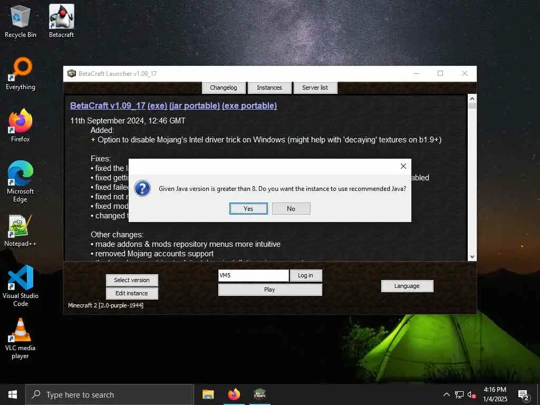The image size is (540, 405).
Task: Close the BetaCraft Launcher window
Action: 464,73
